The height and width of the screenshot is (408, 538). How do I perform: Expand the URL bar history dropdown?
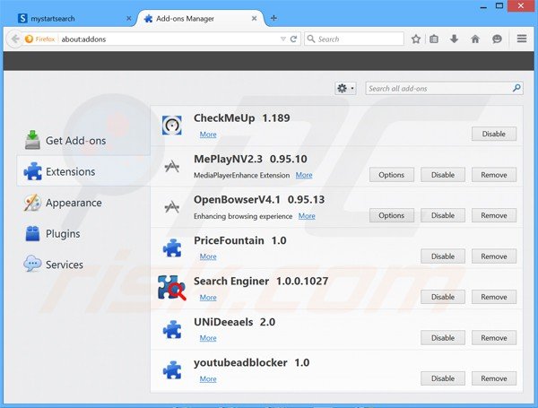[x=284, y=39]
